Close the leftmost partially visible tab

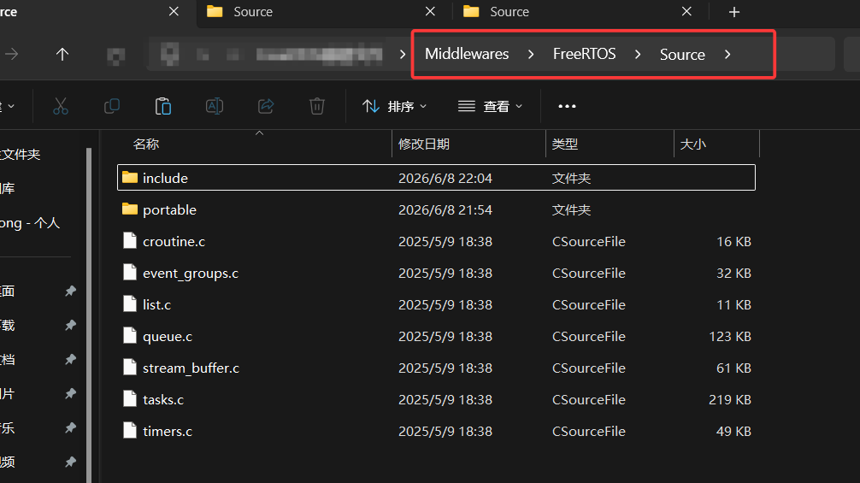click(x=174, y=11)
